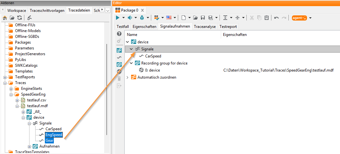Expand the TestReports folder
The image size is (340, 154).
(x=5, y=77)
